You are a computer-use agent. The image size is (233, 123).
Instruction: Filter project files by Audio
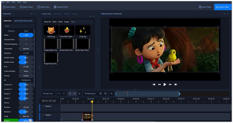click(60, 22)
